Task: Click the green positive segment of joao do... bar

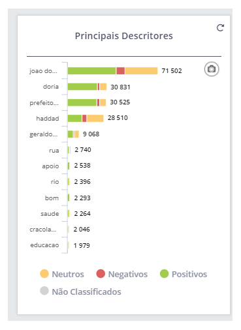Action: [91, 71]
